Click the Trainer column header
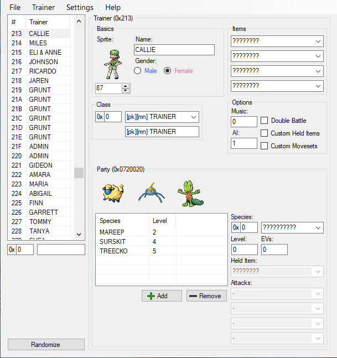Screen dimensions: 337x358 coord(48,22)
